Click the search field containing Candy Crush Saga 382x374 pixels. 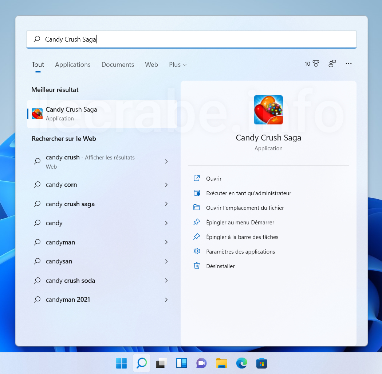coord(192,39)
